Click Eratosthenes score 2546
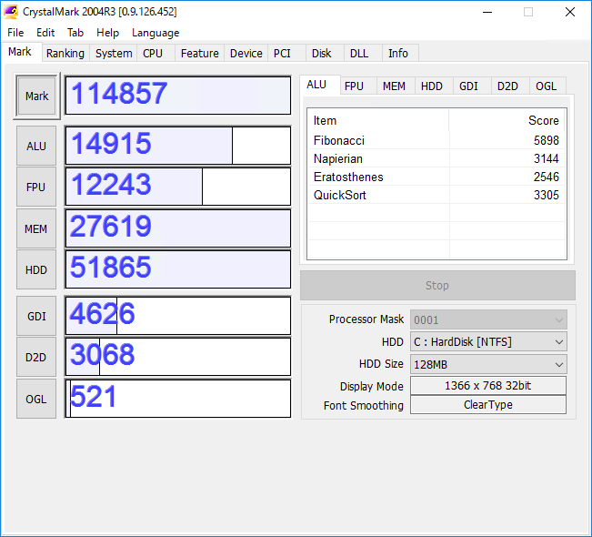This screenshot has height=537, width=592. [x=546, y=177]
